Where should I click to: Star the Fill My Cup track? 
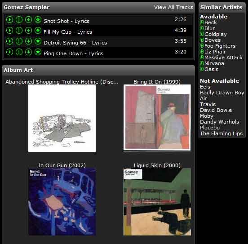click(x=38, y=31)
